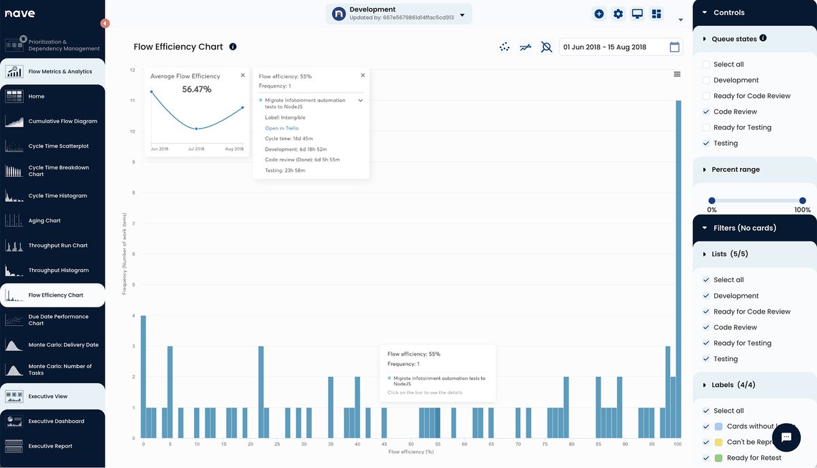Enable the Development queue state checkbox
The height and width of the screenshot is (468, 817).
pyautogui.click(x=706, y=80)
